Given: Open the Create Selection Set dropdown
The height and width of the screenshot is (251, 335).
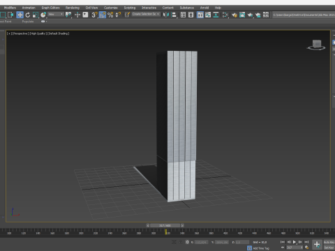Looking at the screenshot, I should tap(146, 14).
